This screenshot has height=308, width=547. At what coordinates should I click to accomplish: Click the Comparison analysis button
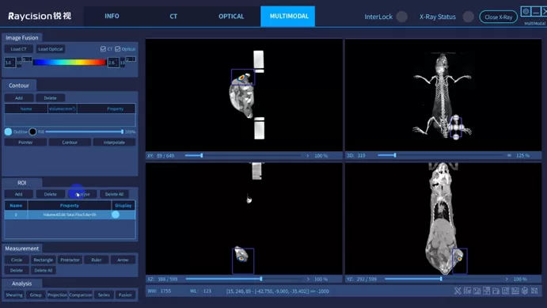(81, 295)
